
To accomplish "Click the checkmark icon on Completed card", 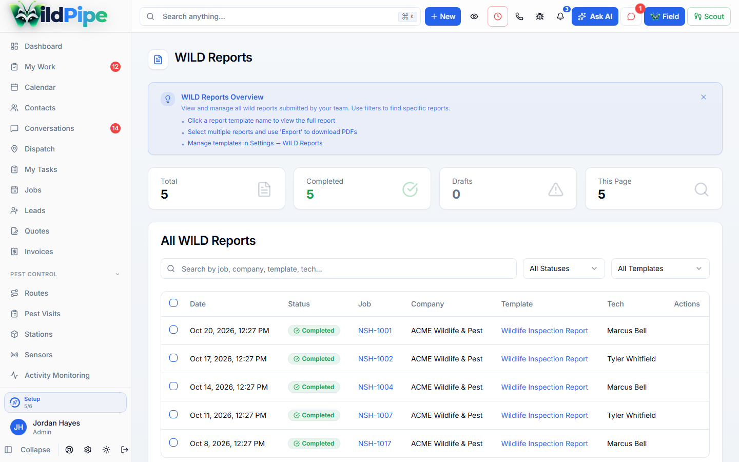I will click(x=410, y=189).
